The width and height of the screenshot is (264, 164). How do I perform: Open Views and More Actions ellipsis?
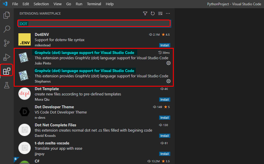[168, 13]
